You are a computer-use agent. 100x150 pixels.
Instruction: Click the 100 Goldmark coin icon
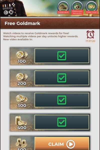[x=22, y=55]
